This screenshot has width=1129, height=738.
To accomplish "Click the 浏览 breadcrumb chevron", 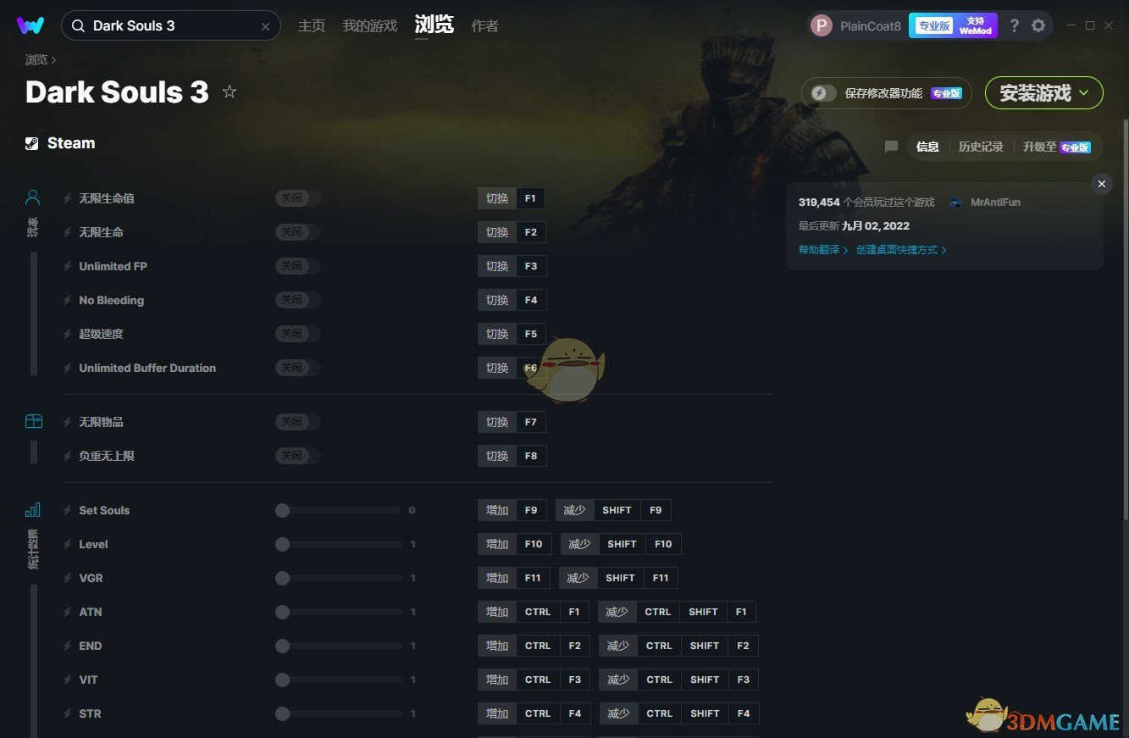I will pyautogui.click(x=53, y=60).
